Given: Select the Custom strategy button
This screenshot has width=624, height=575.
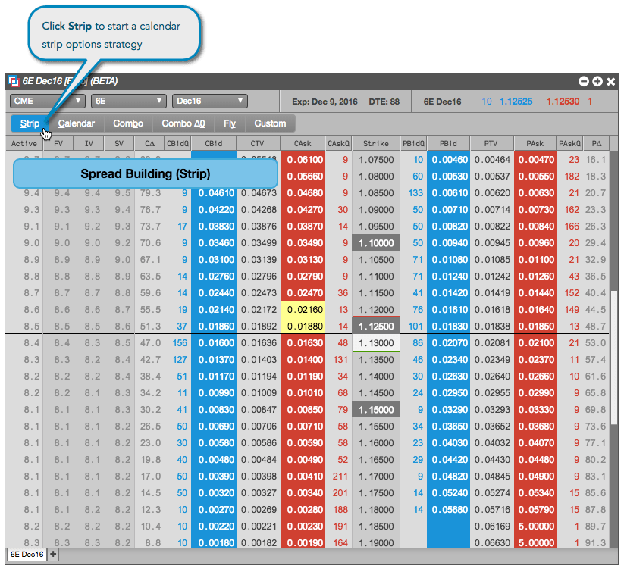Looking at the screenshot, I should [270, 123].
